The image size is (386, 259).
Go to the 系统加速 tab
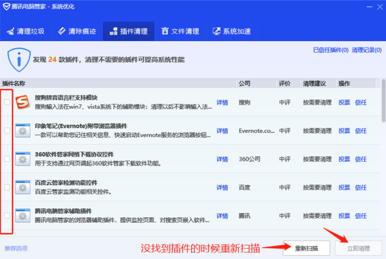[233, 31]
